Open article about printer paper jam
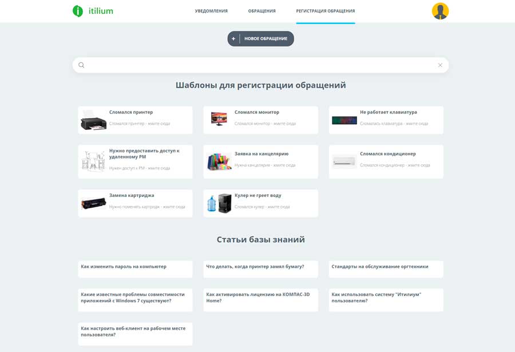 point(255,267)
